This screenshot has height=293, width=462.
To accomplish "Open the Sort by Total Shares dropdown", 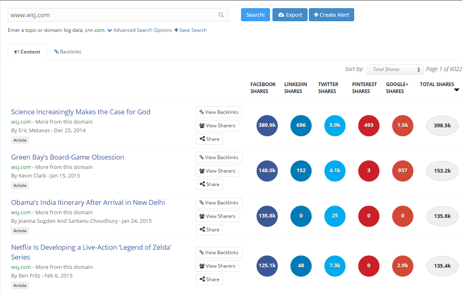I will pos(395,69).
